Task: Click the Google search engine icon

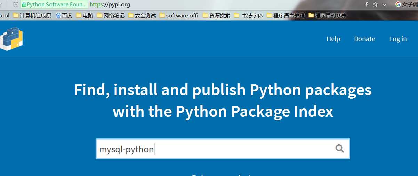Action: pos(398,5)
